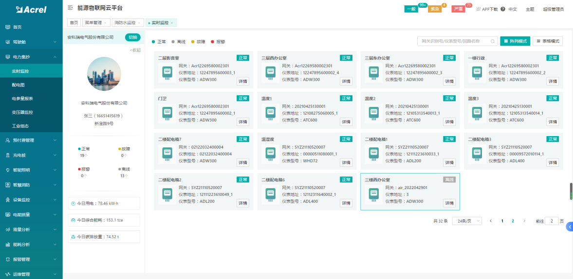Switch to 表格模式 table view
Viewport: 573px width, 279px height.
click(x=548, y=41)
